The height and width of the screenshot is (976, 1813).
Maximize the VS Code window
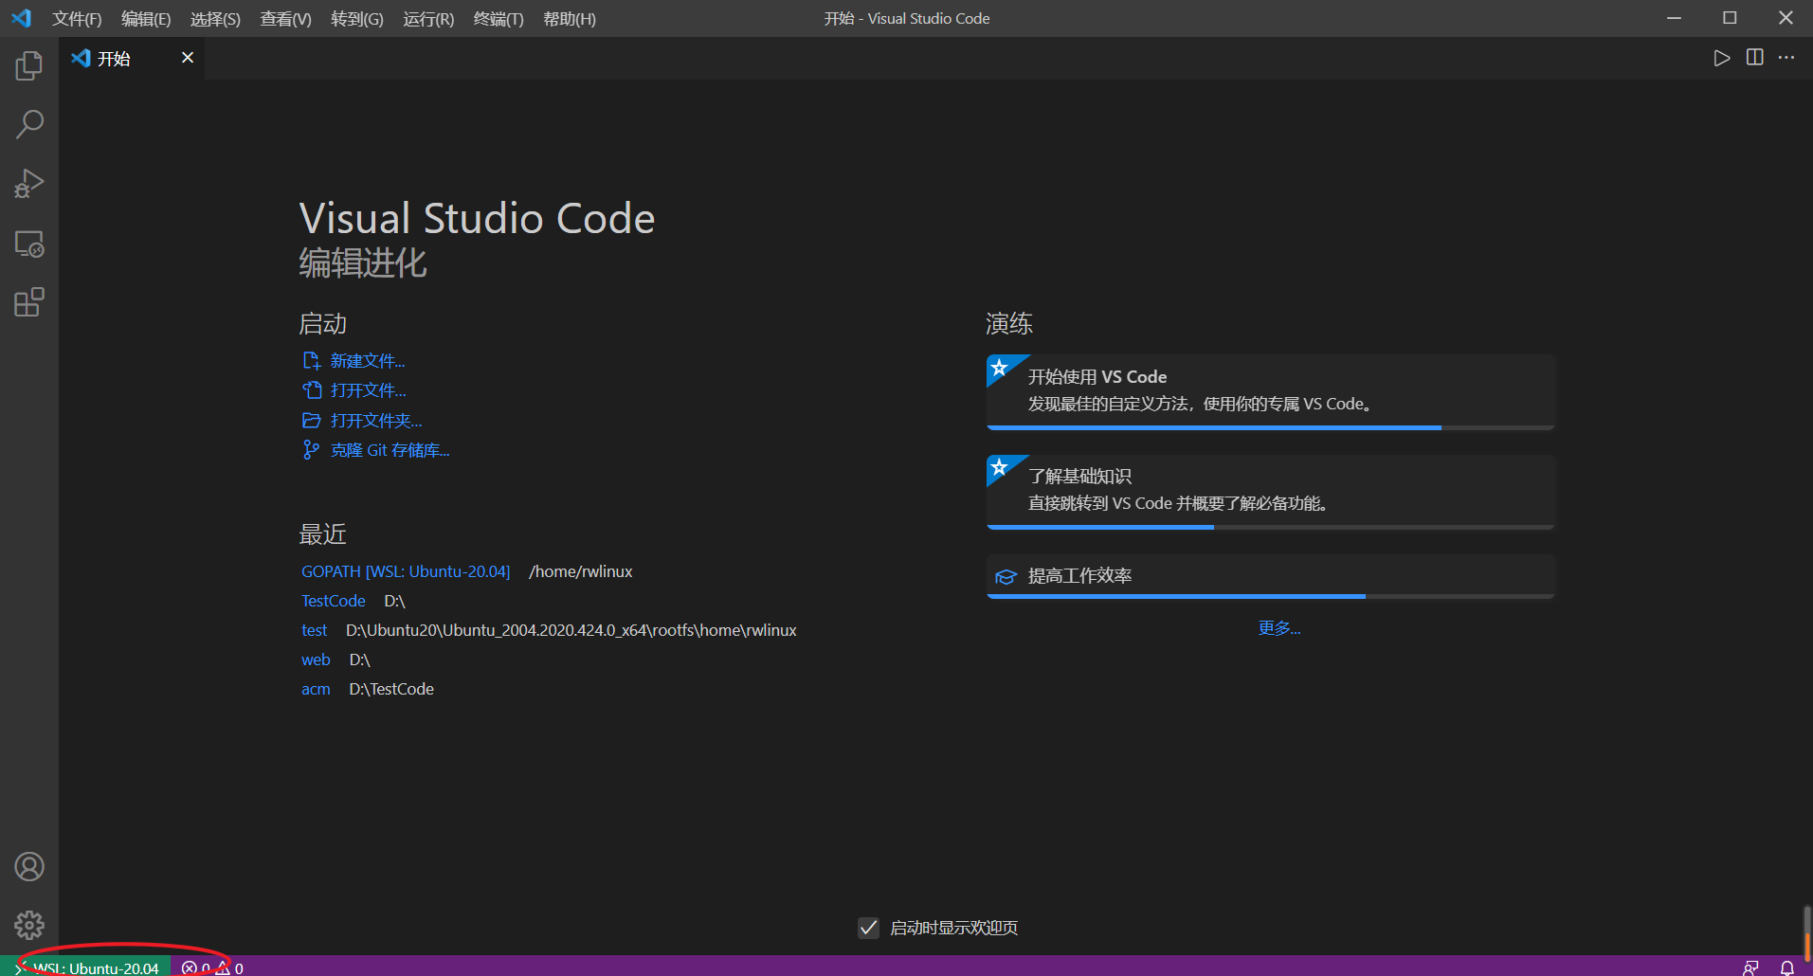coord(1730,18)
